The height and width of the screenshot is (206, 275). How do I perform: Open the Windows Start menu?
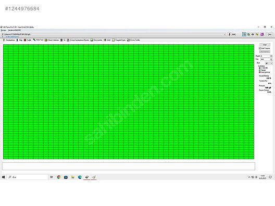(3, 177)
